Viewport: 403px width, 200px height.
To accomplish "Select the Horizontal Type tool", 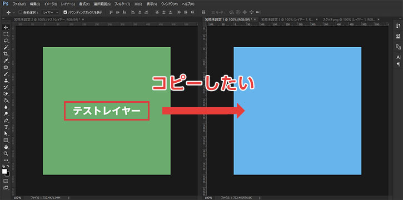I will [6, 127].
